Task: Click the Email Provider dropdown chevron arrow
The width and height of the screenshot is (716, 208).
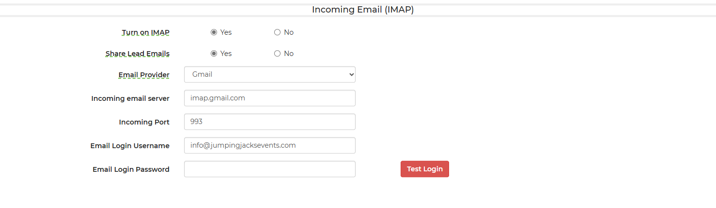Action: [351, 75]
